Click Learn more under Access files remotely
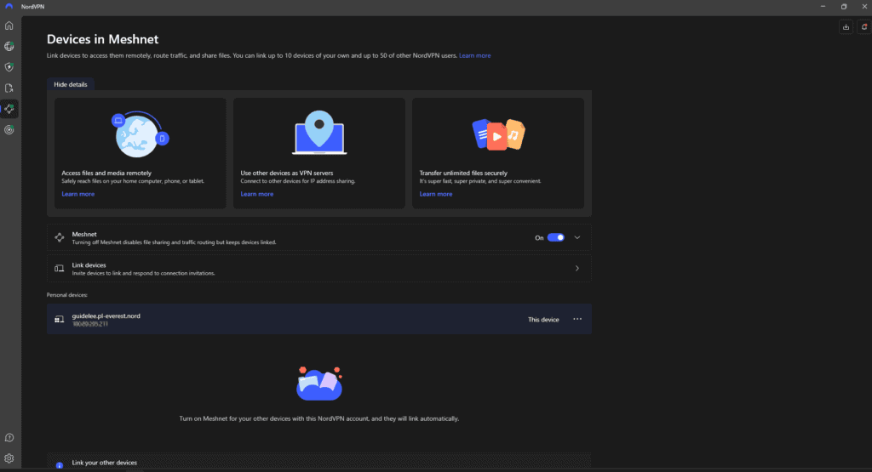872x472 pixels. [78, 194]
